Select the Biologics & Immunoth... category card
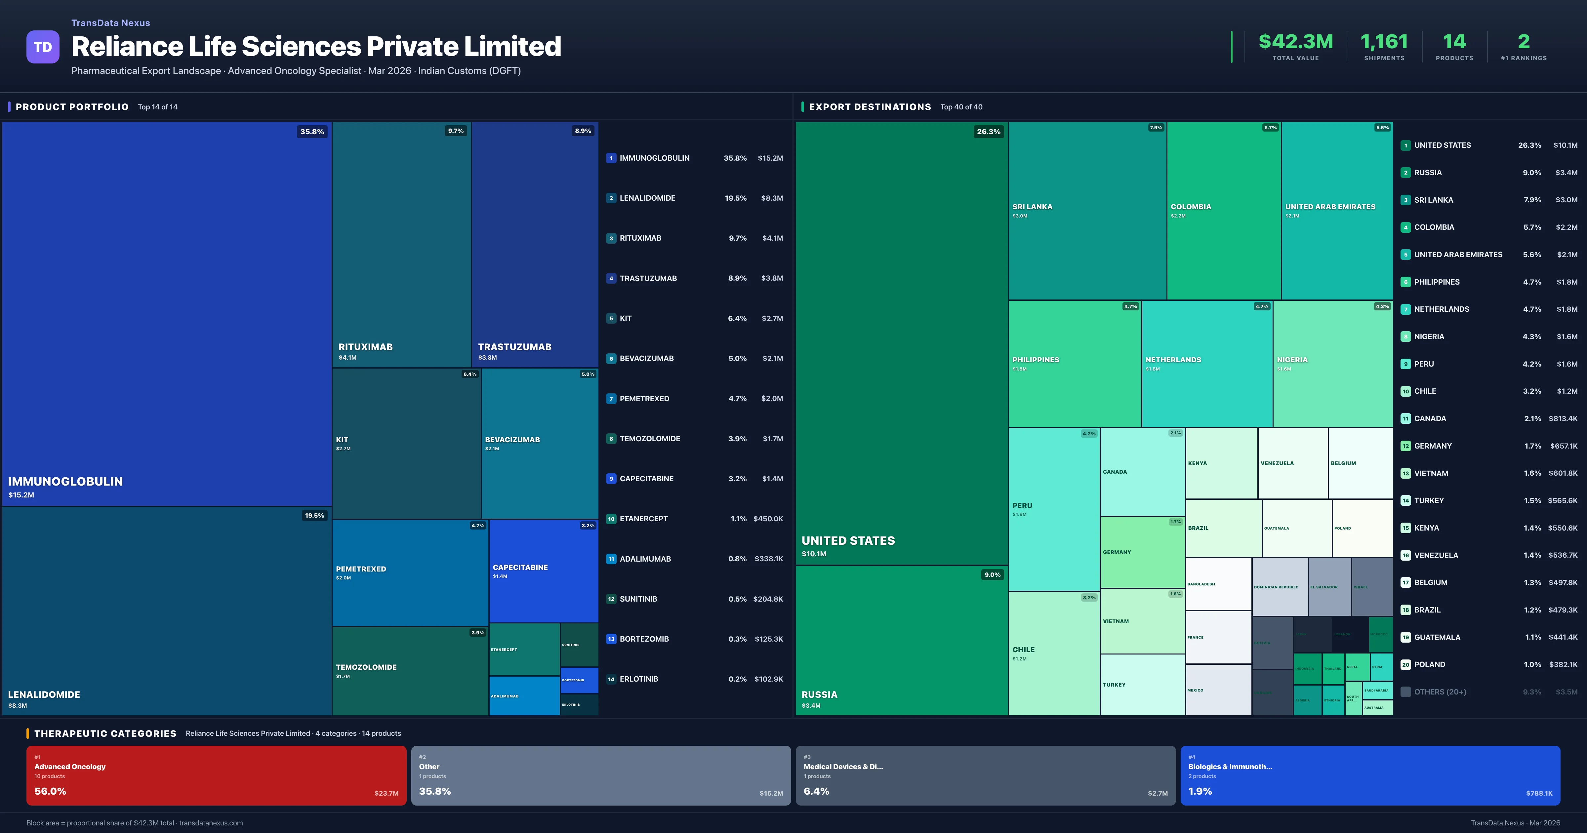The height and width of the screenshot is (833, 1587). 1369,775
